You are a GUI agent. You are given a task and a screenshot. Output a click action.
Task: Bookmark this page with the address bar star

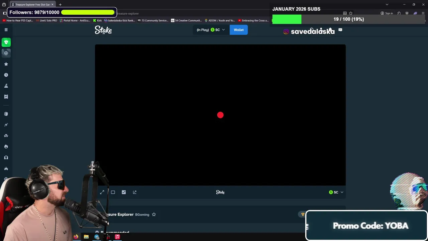[x=351, y=13]
